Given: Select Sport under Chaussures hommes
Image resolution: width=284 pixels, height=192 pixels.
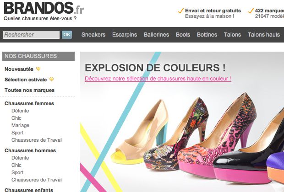Looking at the screenshot, I should click(x=17, y=172).
